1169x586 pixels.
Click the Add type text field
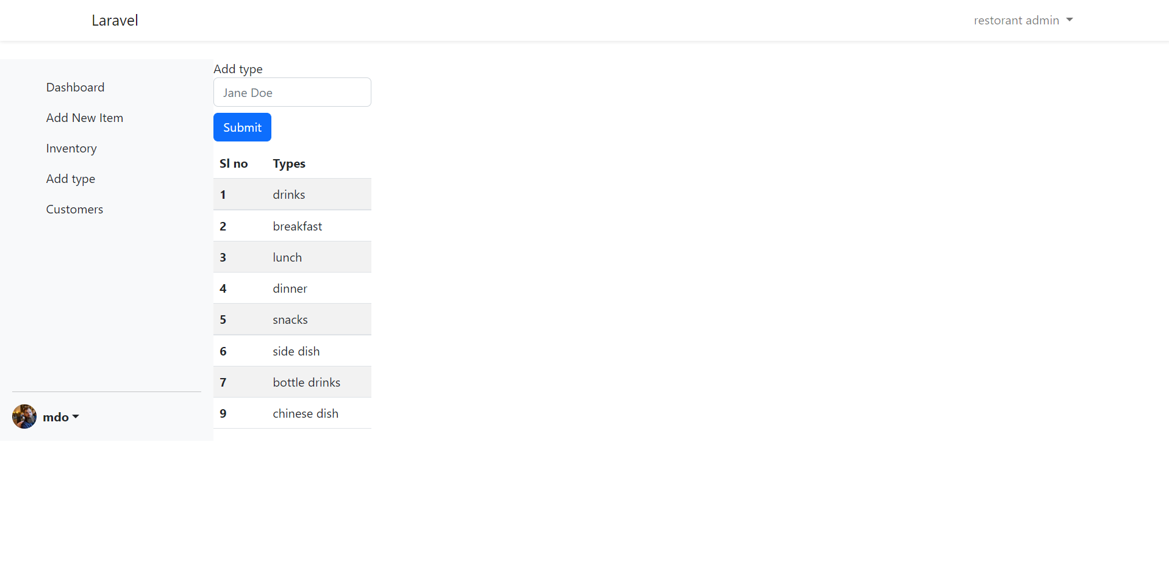(x=292, y=92)
